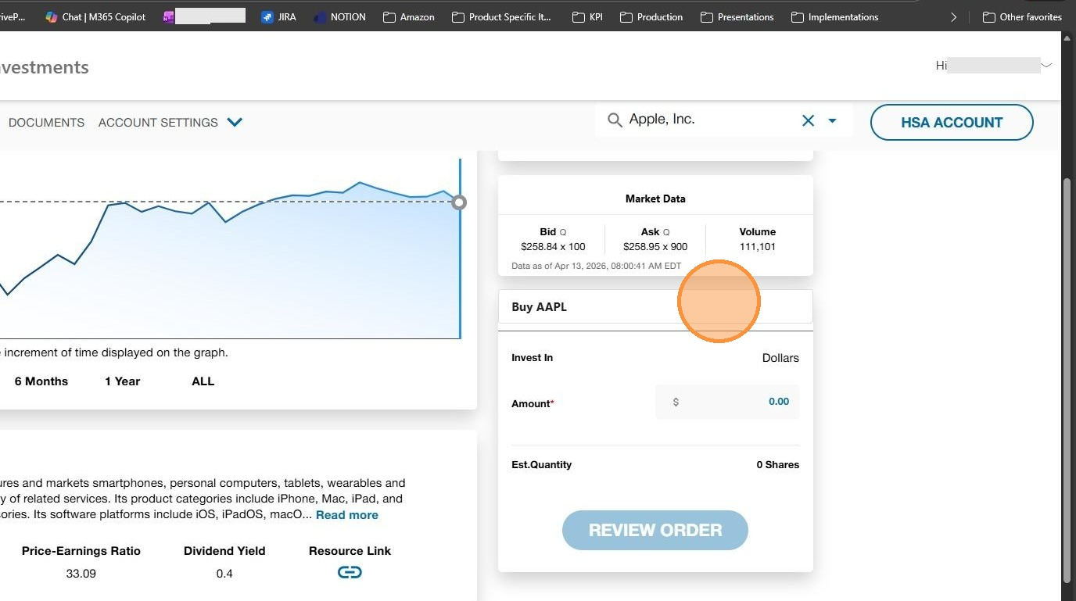Open the JIRA bookmark

coord(278,16)
